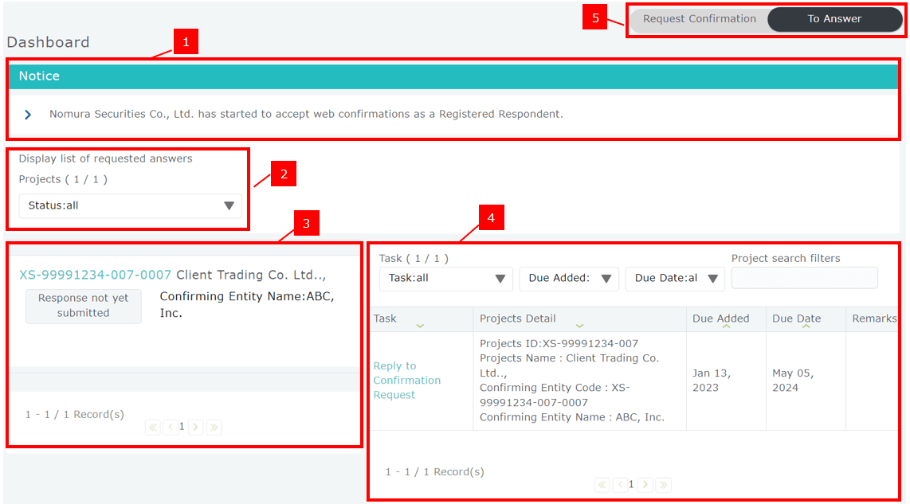Click the Project search filters input field
Image resolution: width=910 pixels, height=504 pixels.
[x=804, y=278]
